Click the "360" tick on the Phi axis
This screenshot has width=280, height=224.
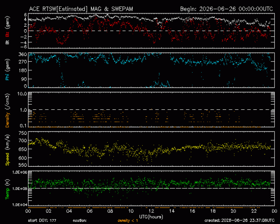23,54
